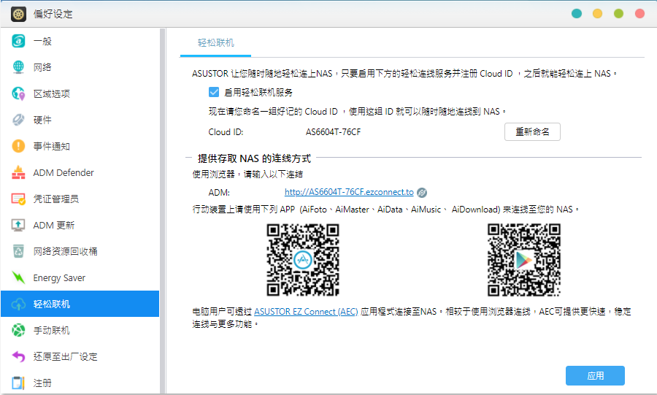Click the Cloud ID: label
This screenshot has height=395, width=657.
point(226,132)
